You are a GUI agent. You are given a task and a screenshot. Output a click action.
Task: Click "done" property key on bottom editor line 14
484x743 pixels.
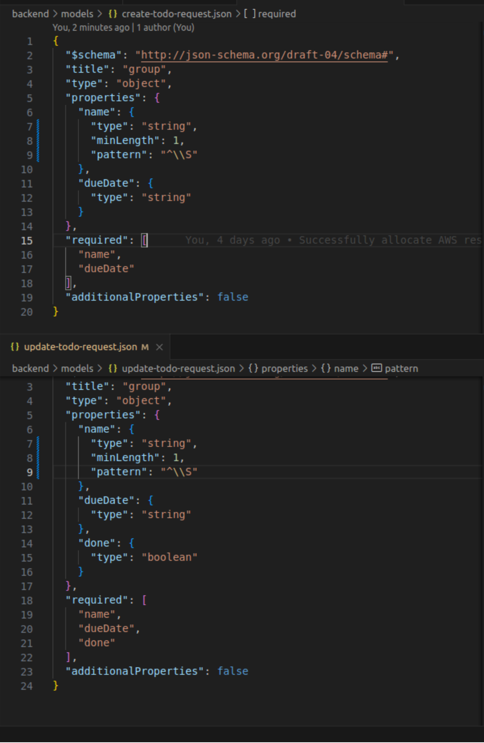pyautogui.click(x=97, y=543)
